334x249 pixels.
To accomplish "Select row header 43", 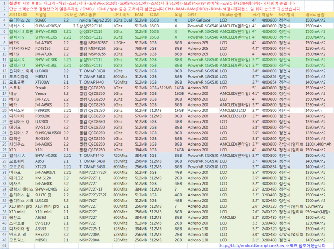I will pyautogui.click(x=4, y=240).
